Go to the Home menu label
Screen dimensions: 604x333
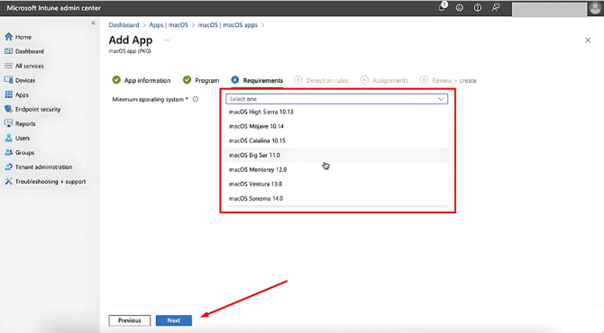pos(23,37)
